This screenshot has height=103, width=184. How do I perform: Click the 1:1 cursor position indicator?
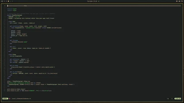[x=172, y=98]
